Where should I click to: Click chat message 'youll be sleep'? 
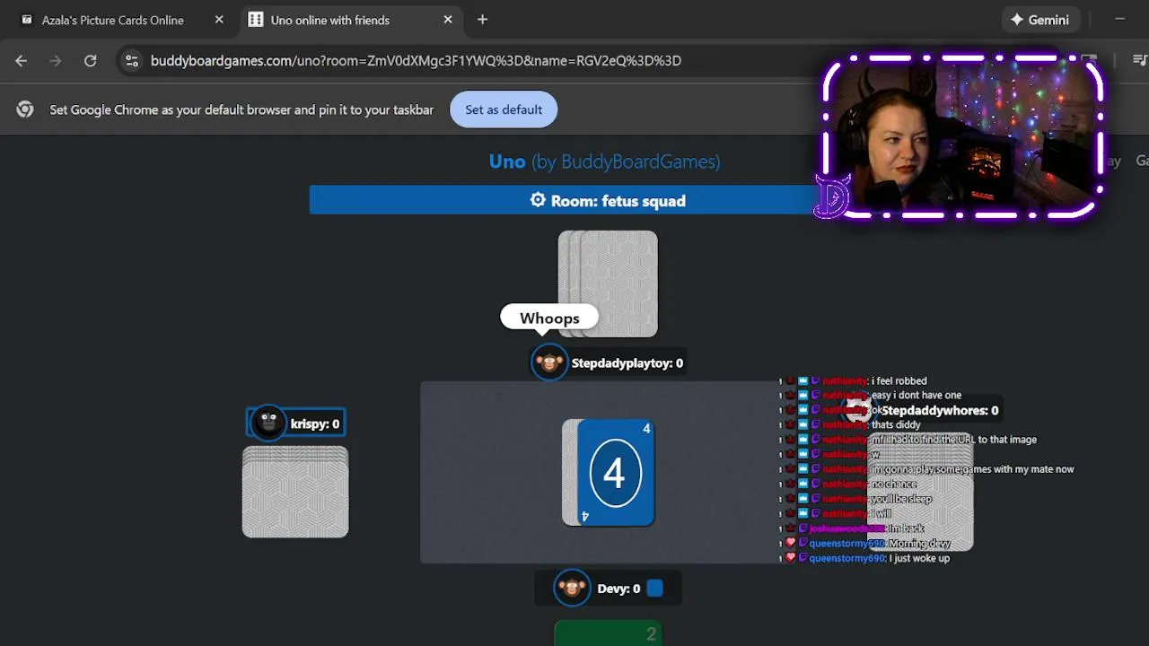(x=901, y=499)
